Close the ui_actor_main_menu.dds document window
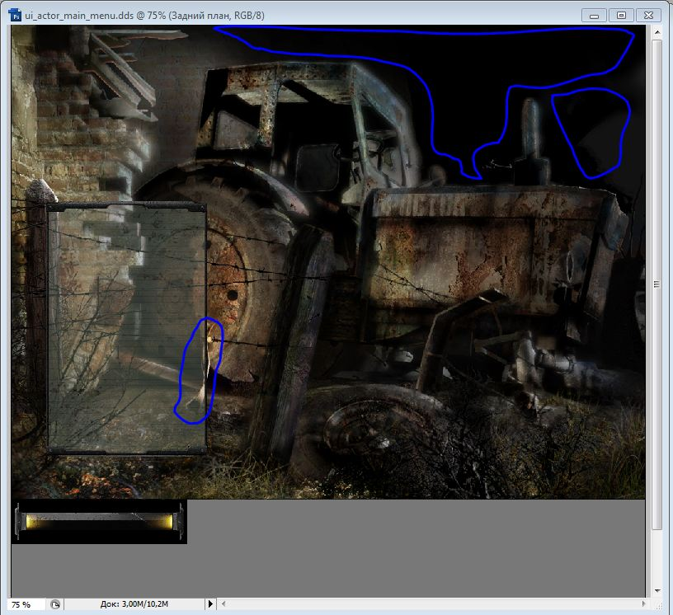The height and width of the screenshot is (615, 673). [x=648, y=16]
